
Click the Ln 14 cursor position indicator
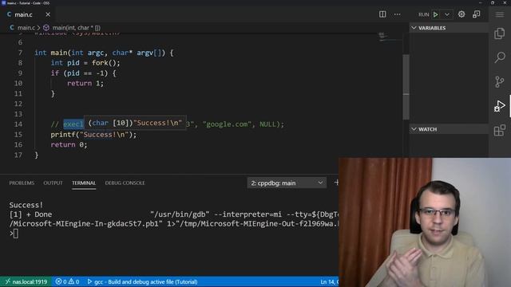(329, 281)
